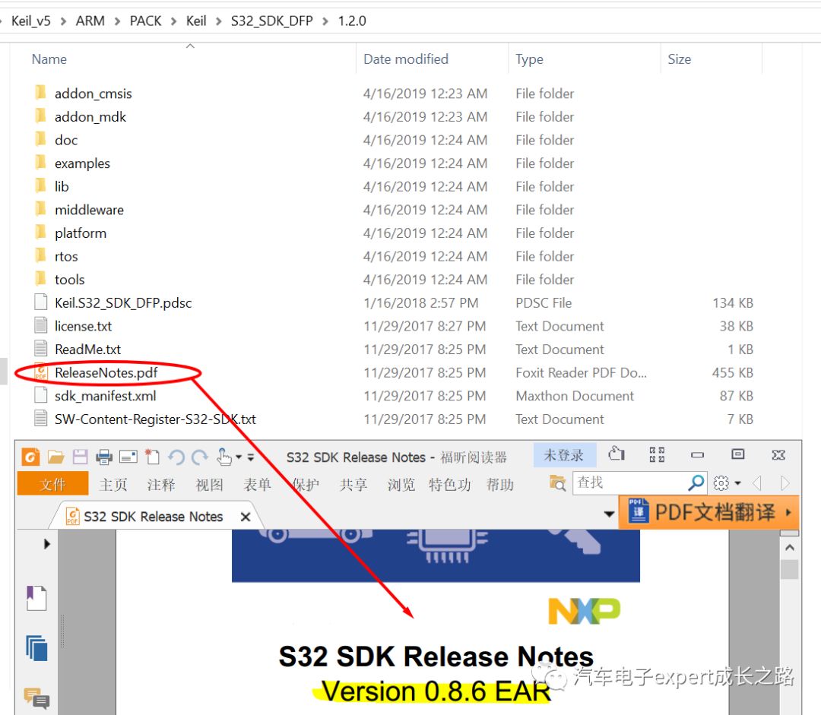Select the middleware folder

coord(89,210)
